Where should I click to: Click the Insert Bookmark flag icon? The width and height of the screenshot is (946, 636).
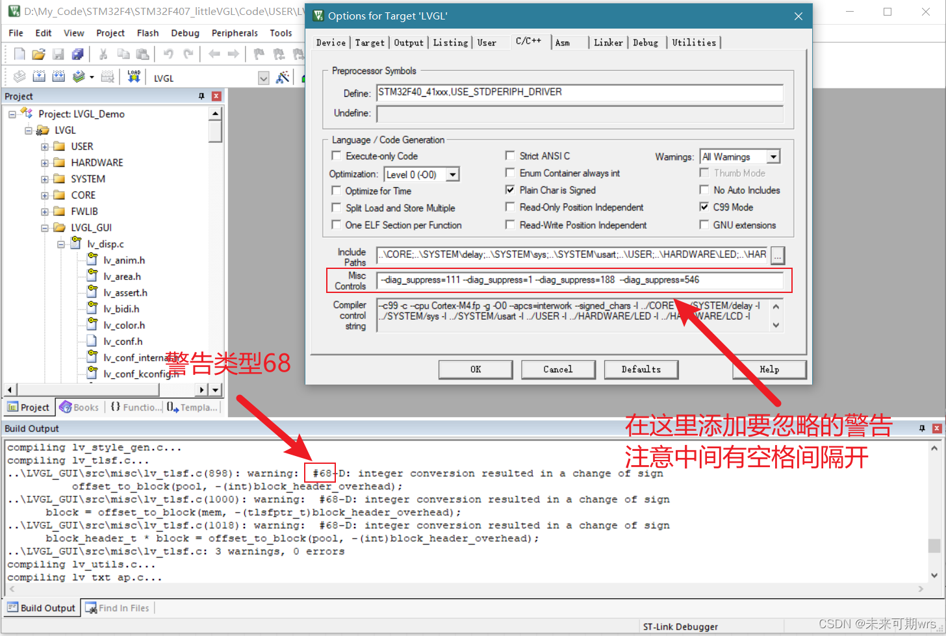coord(259,54)
